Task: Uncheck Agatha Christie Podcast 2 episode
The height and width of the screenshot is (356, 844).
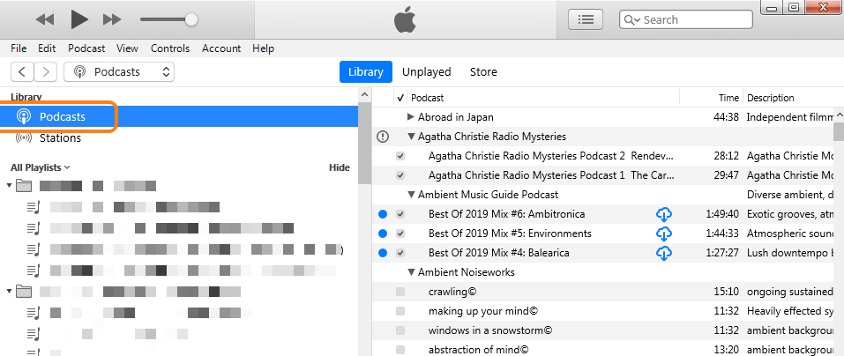Action: pos(400,156)
